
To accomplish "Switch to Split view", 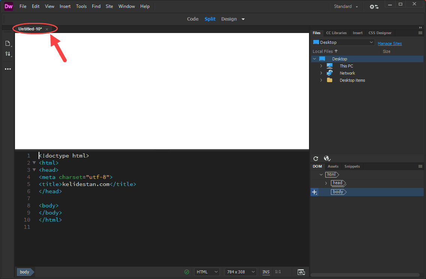I will [x=210, y=19].
